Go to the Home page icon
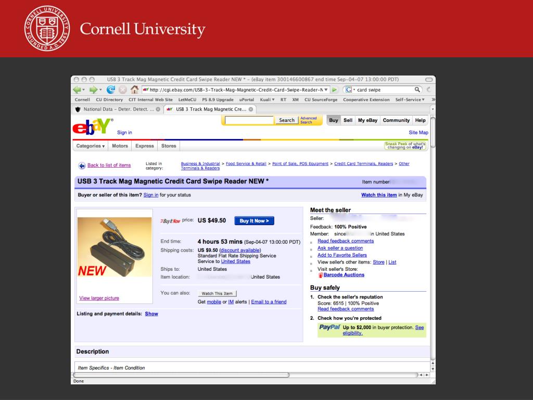Screen dimensions: 533x400 click(x=135, y=90)
